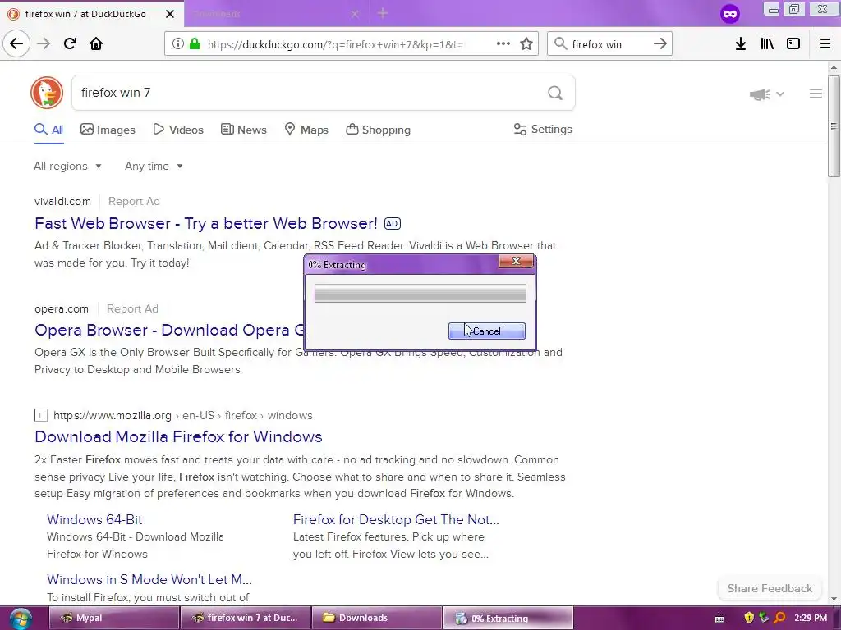Screen dimensions: 841x630
Task: Open DuckDuckGo search Settings
Action: coord(543,129)
